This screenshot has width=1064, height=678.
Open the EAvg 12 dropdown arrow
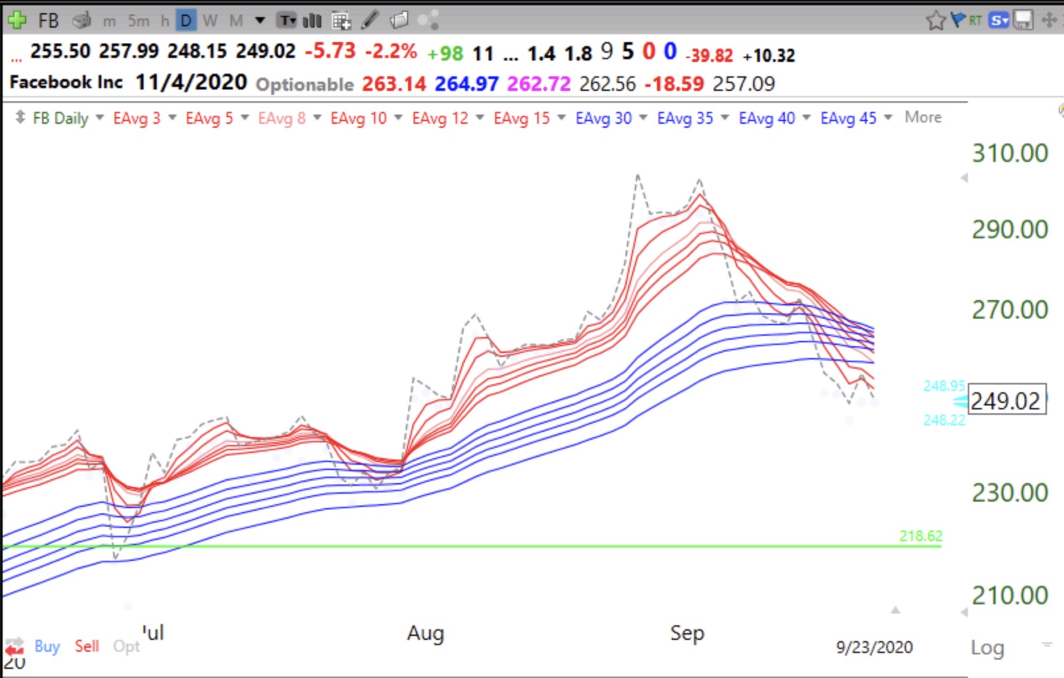tap(479, 117)
